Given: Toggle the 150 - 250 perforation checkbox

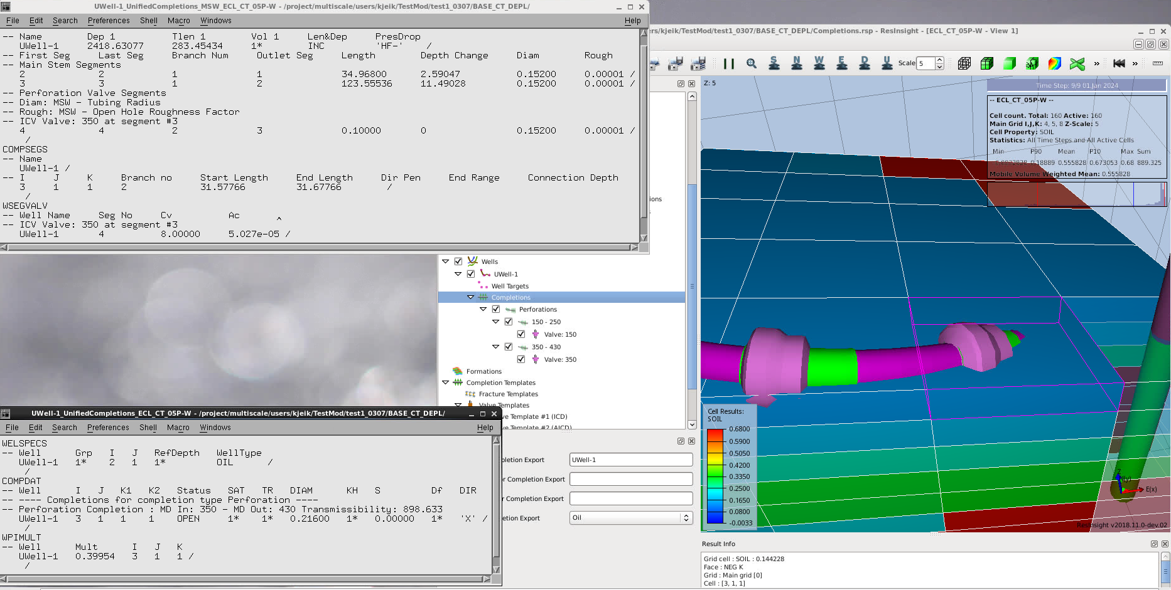Looking at the screenshot, I should point(509,322).
